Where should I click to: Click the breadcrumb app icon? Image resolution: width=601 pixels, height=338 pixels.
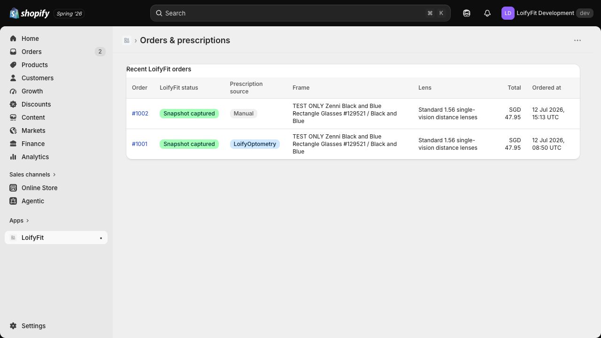click(127, 40)
